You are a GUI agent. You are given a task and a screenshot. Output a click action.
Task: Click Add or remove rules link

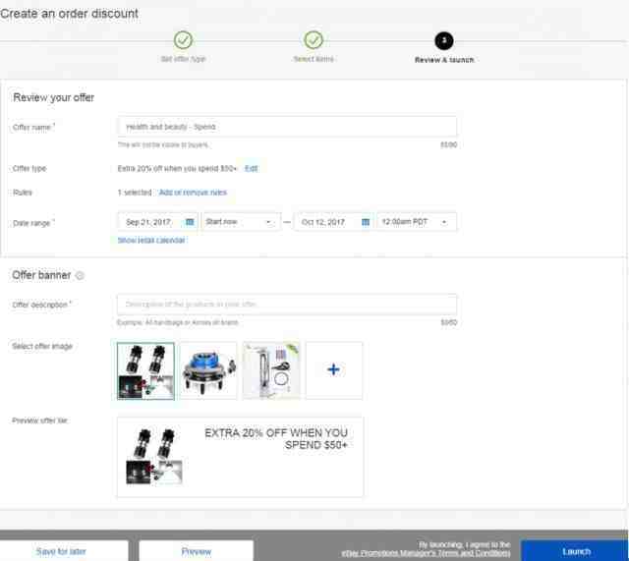click(193, 193)
